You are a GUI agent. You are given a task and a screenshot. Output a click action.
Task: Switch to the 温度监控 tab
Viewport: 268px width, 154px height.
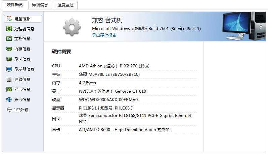coord(65,5)
